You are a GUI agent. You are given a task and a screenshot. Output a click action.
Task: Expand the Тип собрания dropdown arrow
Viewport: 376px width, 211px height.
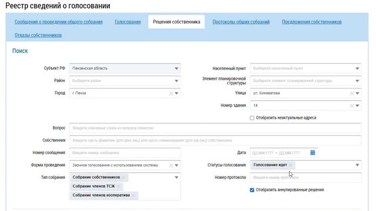tap(176, 178)
